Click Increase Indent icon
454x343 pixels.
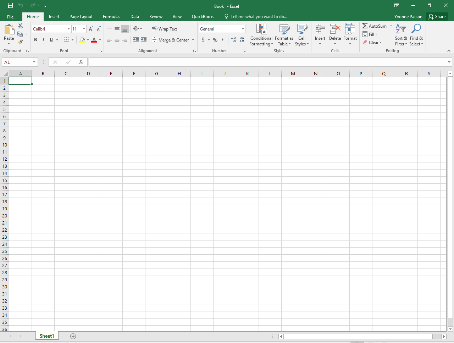point(144,40)
